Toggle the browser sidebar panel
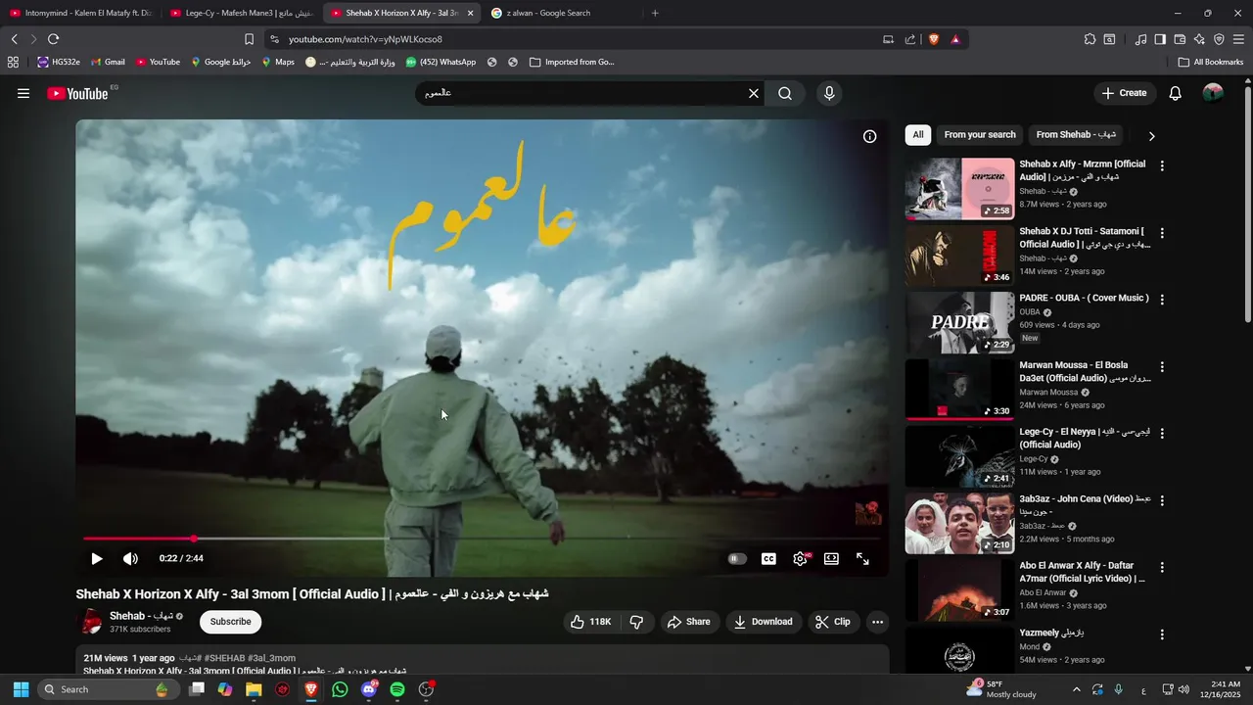Viewport: 1253px width, 705px height. (1160, 39)
